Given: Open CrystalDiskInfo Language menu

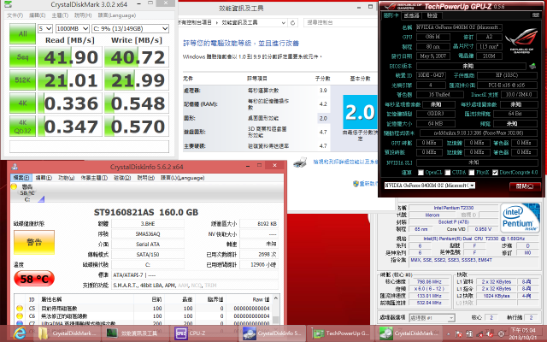Looking at the screenshot, I should click(x=182, y=178).
